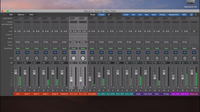Click the Snare 1 track waveform icon
This screenshot has width=200, height=112.
tap(27, 53)
